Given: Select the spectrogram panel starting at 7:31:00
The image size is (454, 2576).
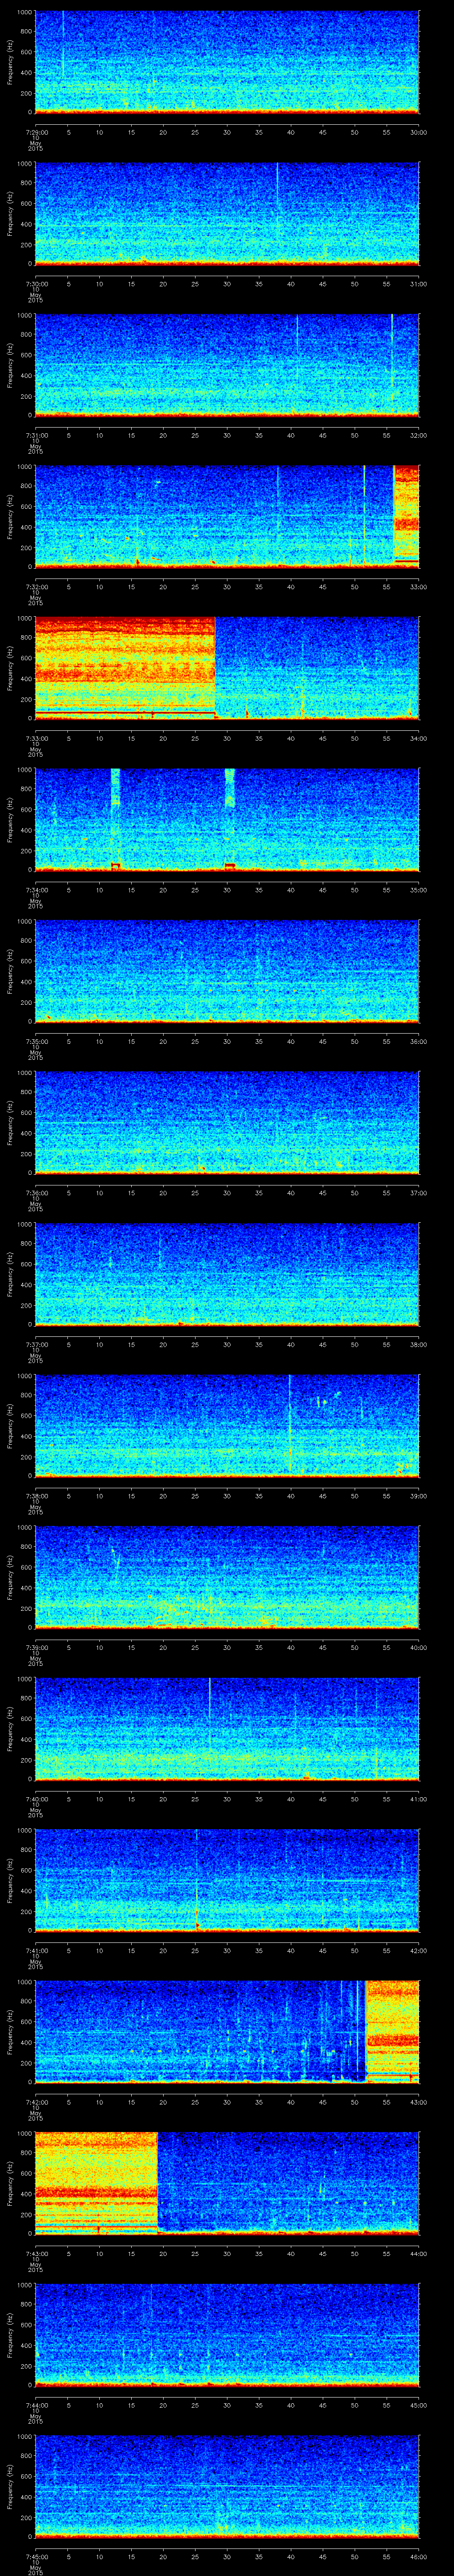Looking at the screenshot, I should click(227, 365).
